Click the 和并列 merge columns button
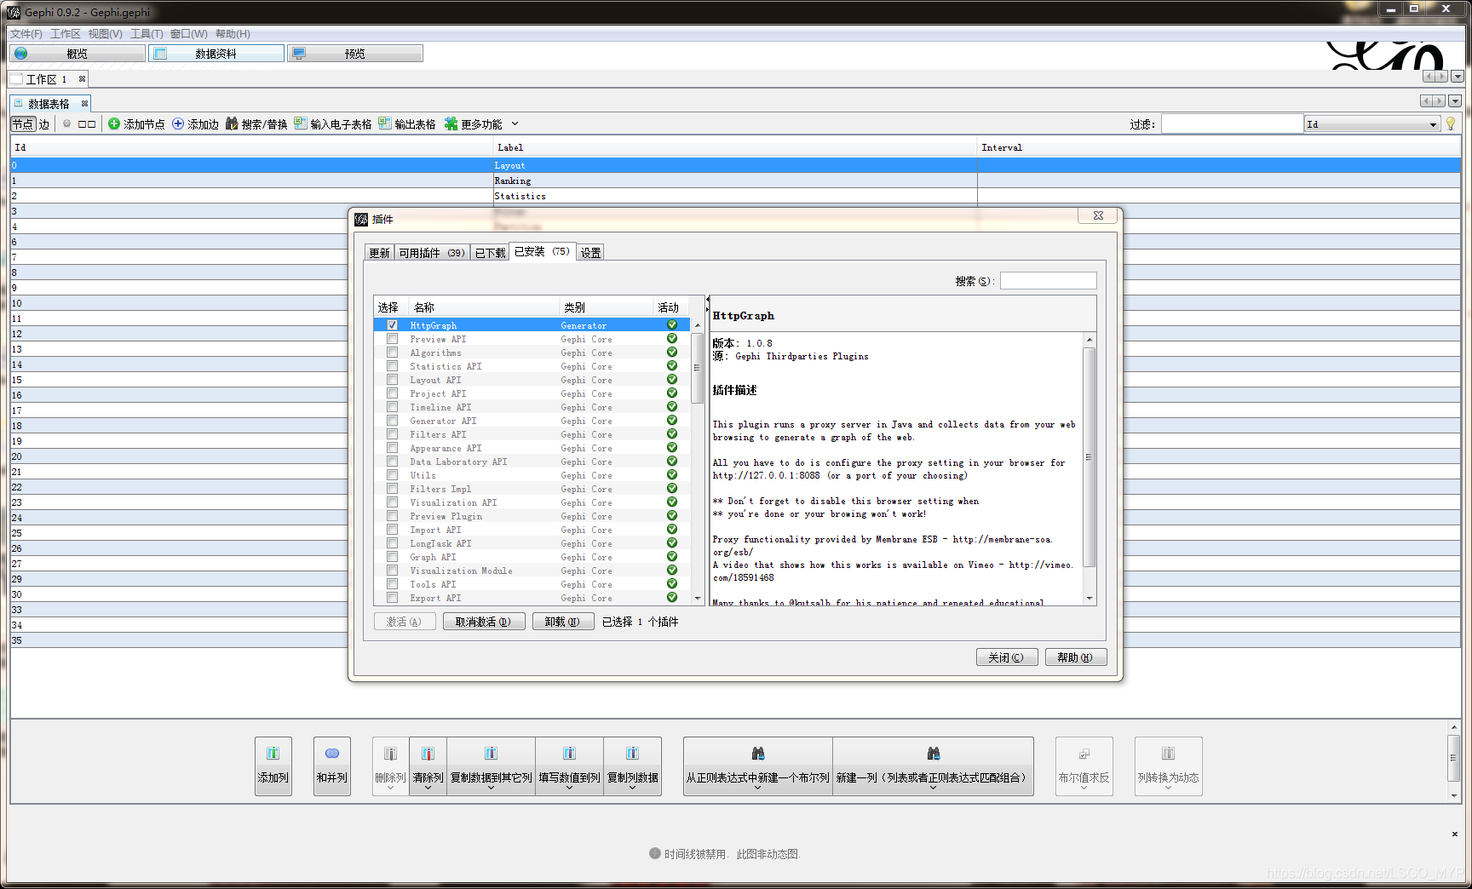 click(x=332, y=766)
